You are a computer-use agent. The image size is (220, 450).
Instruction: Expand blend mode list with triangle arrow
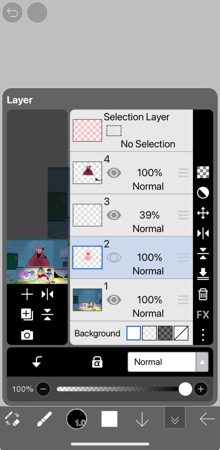[202, 362]
